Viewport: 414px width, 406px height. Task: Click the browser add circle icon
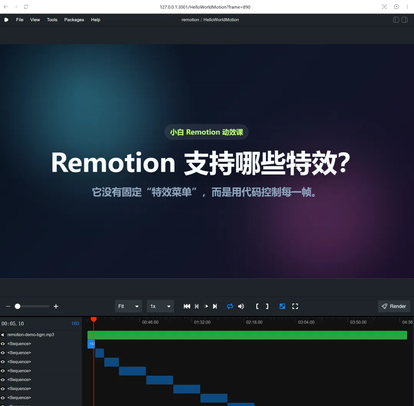tap(397, 7)
